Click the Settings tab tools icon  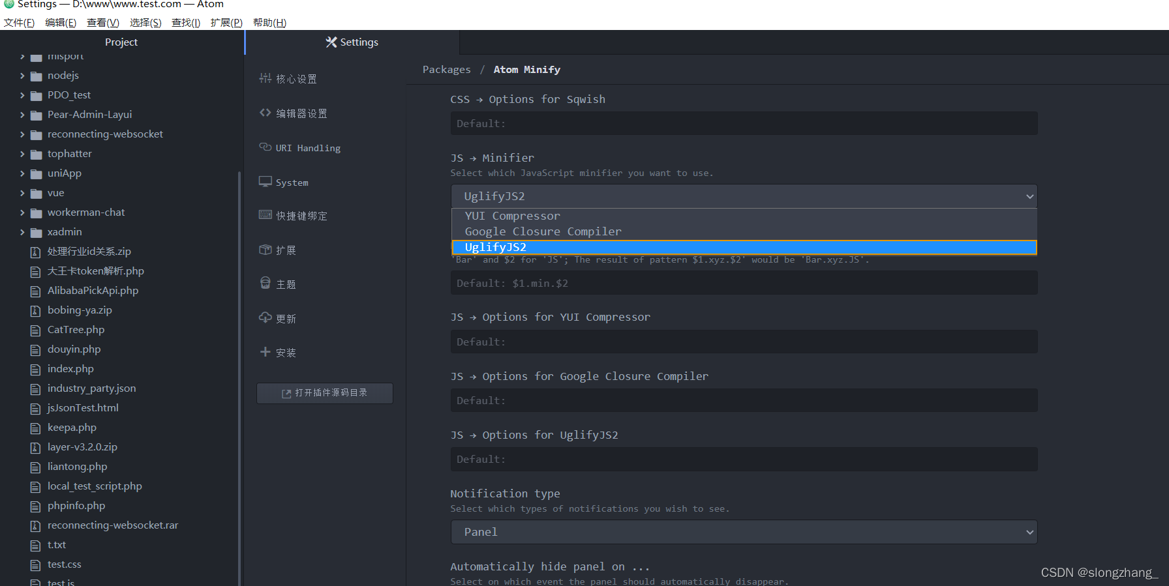point(331,42)
